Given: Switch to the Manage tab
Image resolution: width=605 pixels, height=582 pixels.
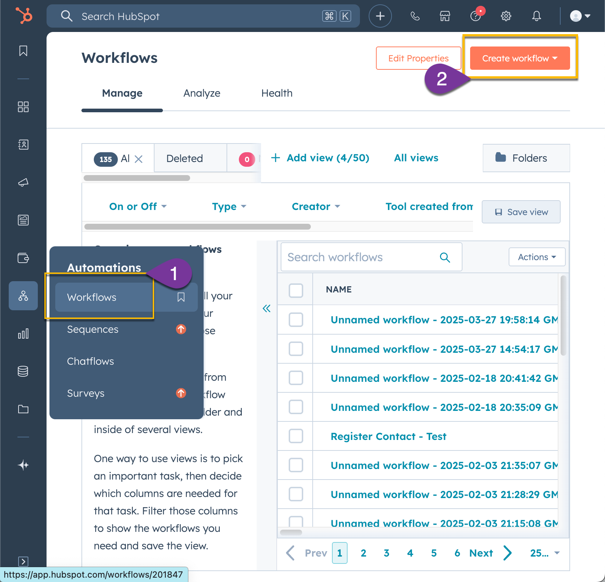Looking at the screenshot, I should tap(122, 93).
